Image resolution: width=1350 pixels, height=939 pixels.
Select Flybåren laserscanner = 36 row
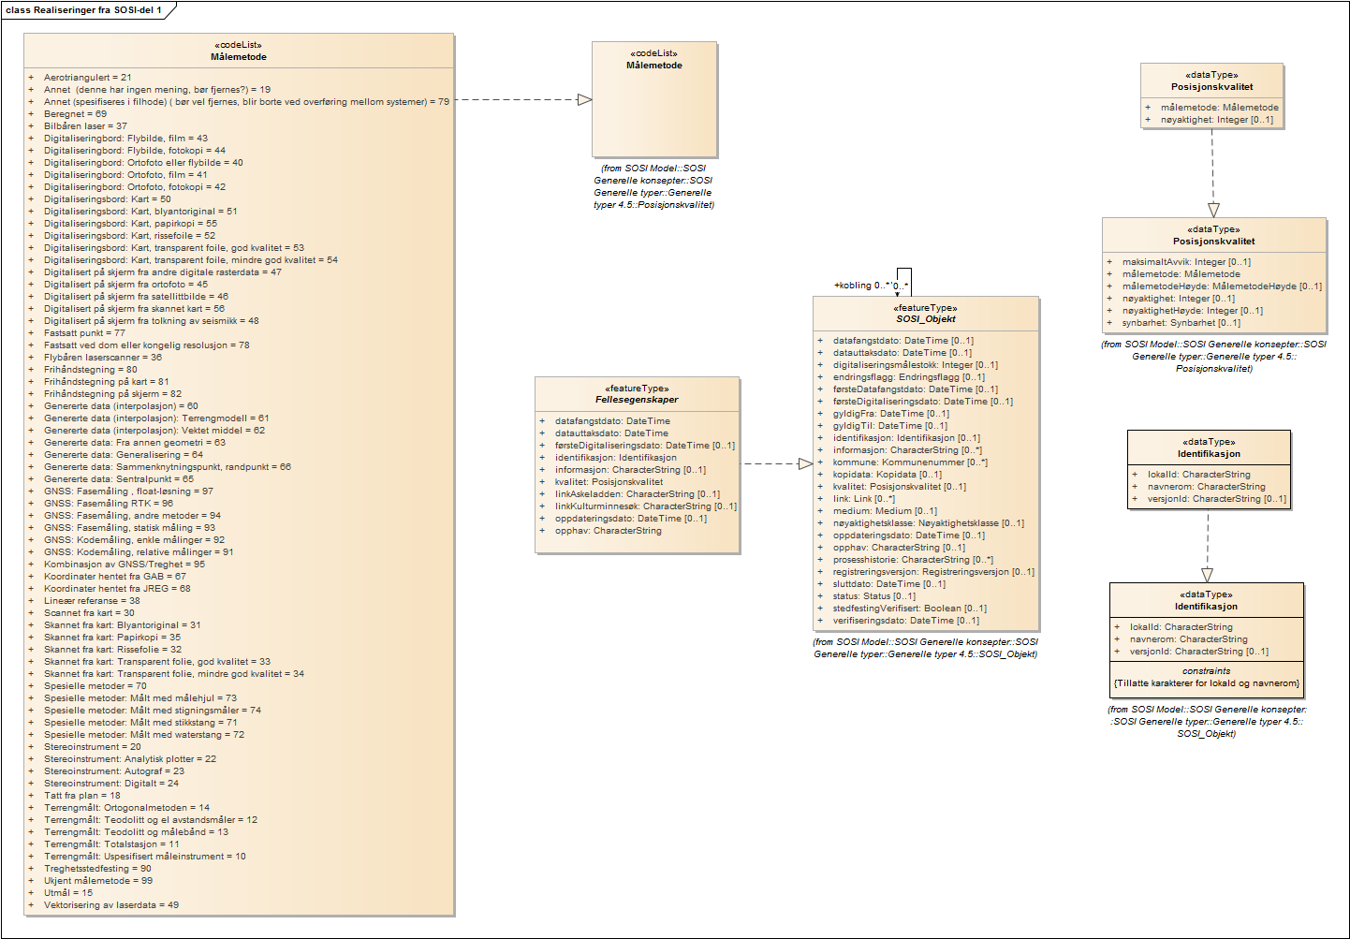click(x=103, y=358)
